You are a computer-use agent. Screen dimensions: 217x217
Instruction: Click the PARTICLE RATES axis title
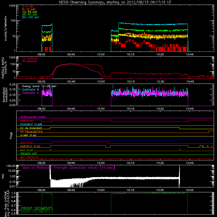click(x=3, y=68)
